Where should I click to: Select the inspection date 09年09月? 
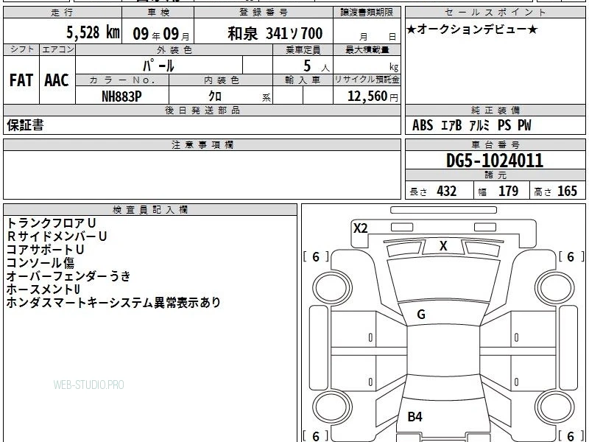(161, 34)
